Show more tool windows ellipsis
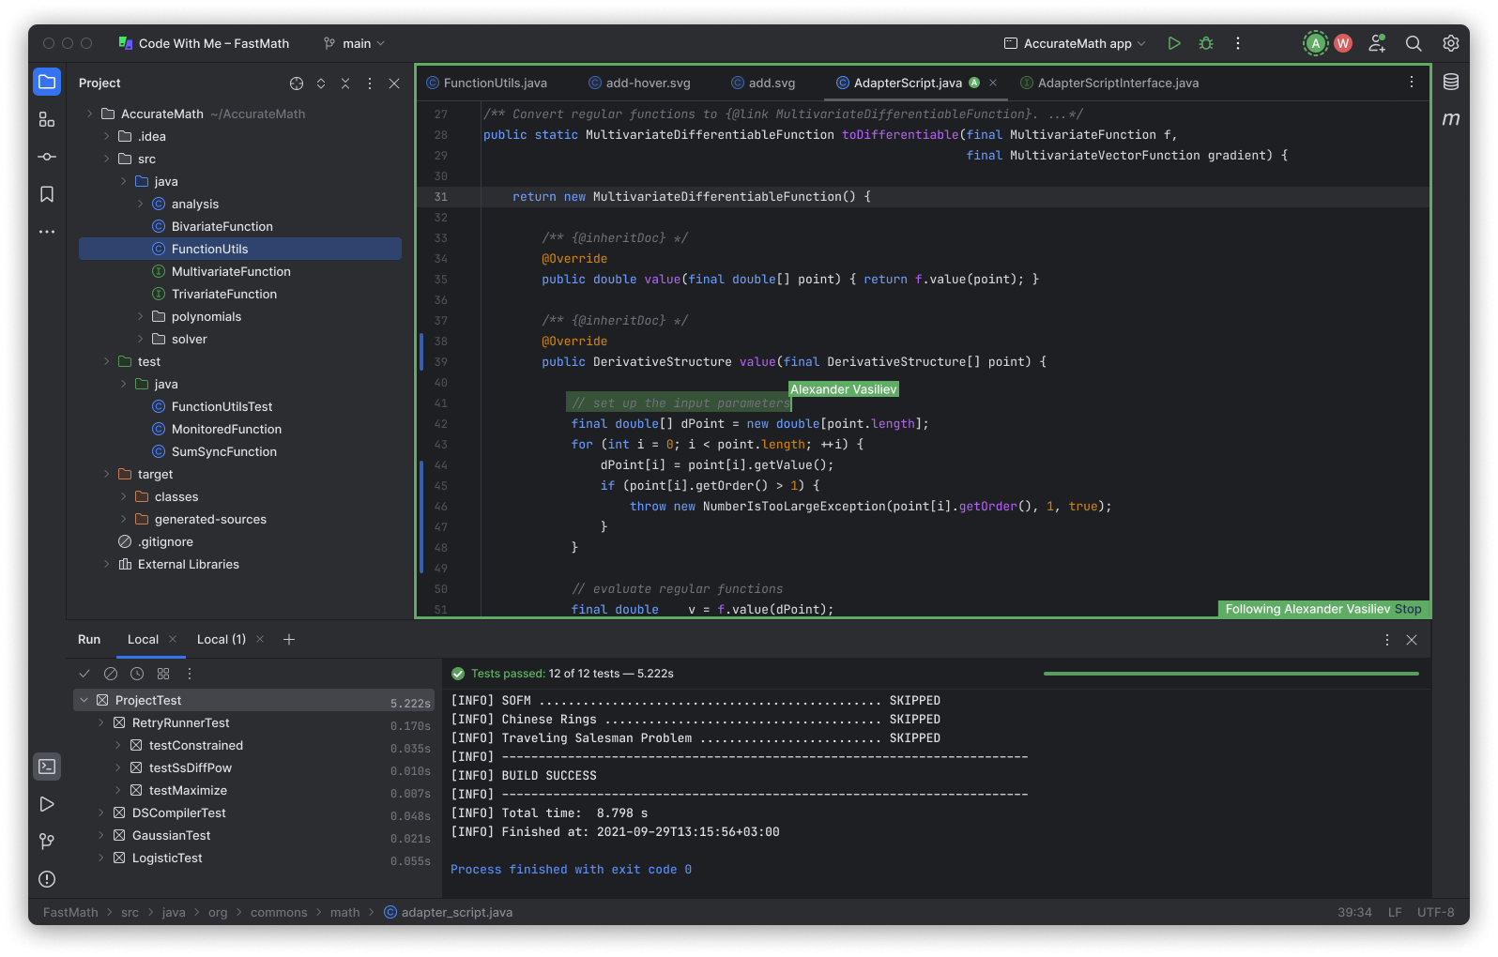 47,232
